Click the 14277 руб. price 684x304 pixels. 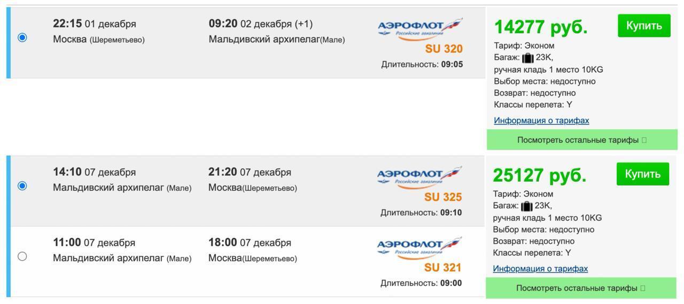click(x=540, y=27)
